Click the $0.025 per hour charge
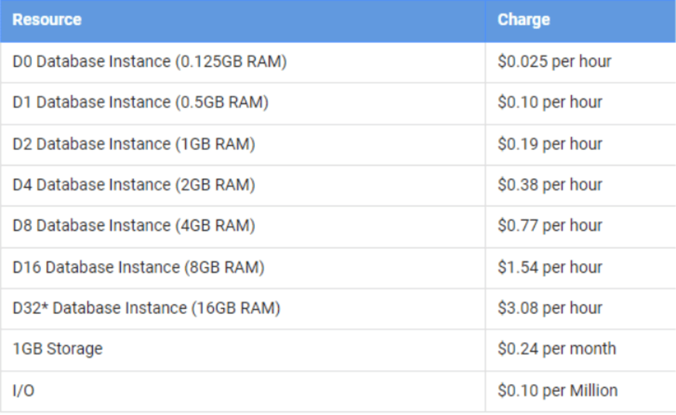This screenshot has width=676, height=415. click(x=554, y=61)
